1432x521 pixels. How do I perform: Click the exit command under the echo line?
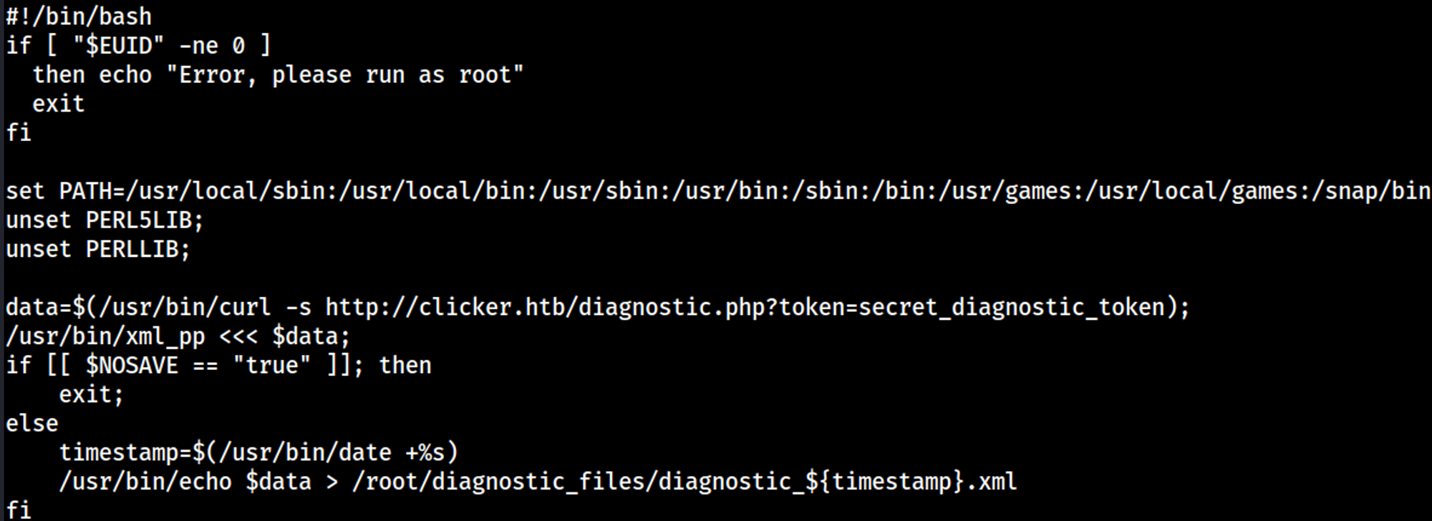click(x=58, y=104)
